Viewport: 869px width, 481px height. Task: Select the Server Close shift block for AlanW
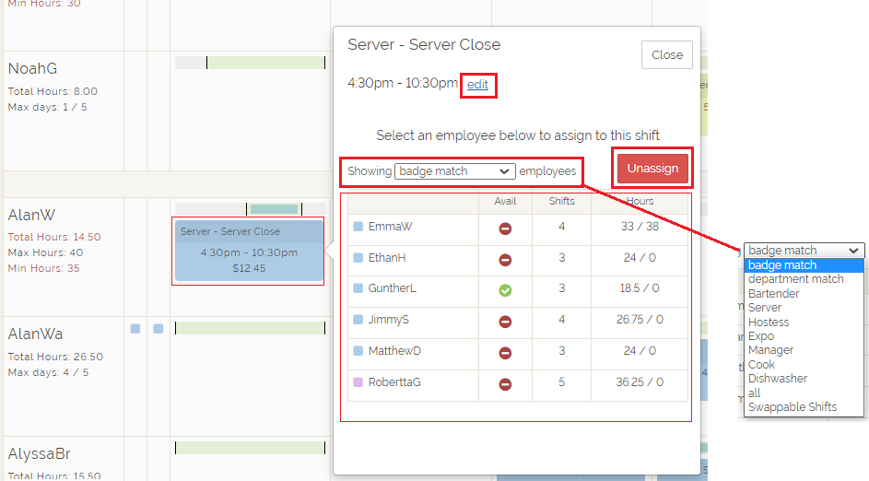click(248, 251)
